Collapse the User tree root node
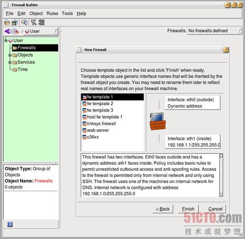The width and height of the screenshot is (245, 239). point(6,41)
